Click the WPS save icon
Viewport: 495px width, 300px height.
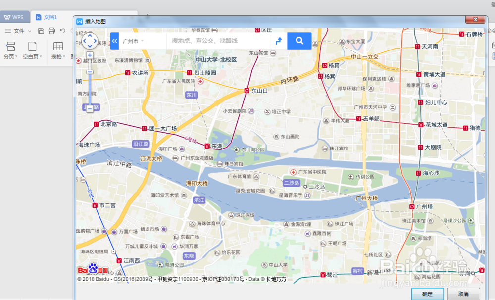41,31
